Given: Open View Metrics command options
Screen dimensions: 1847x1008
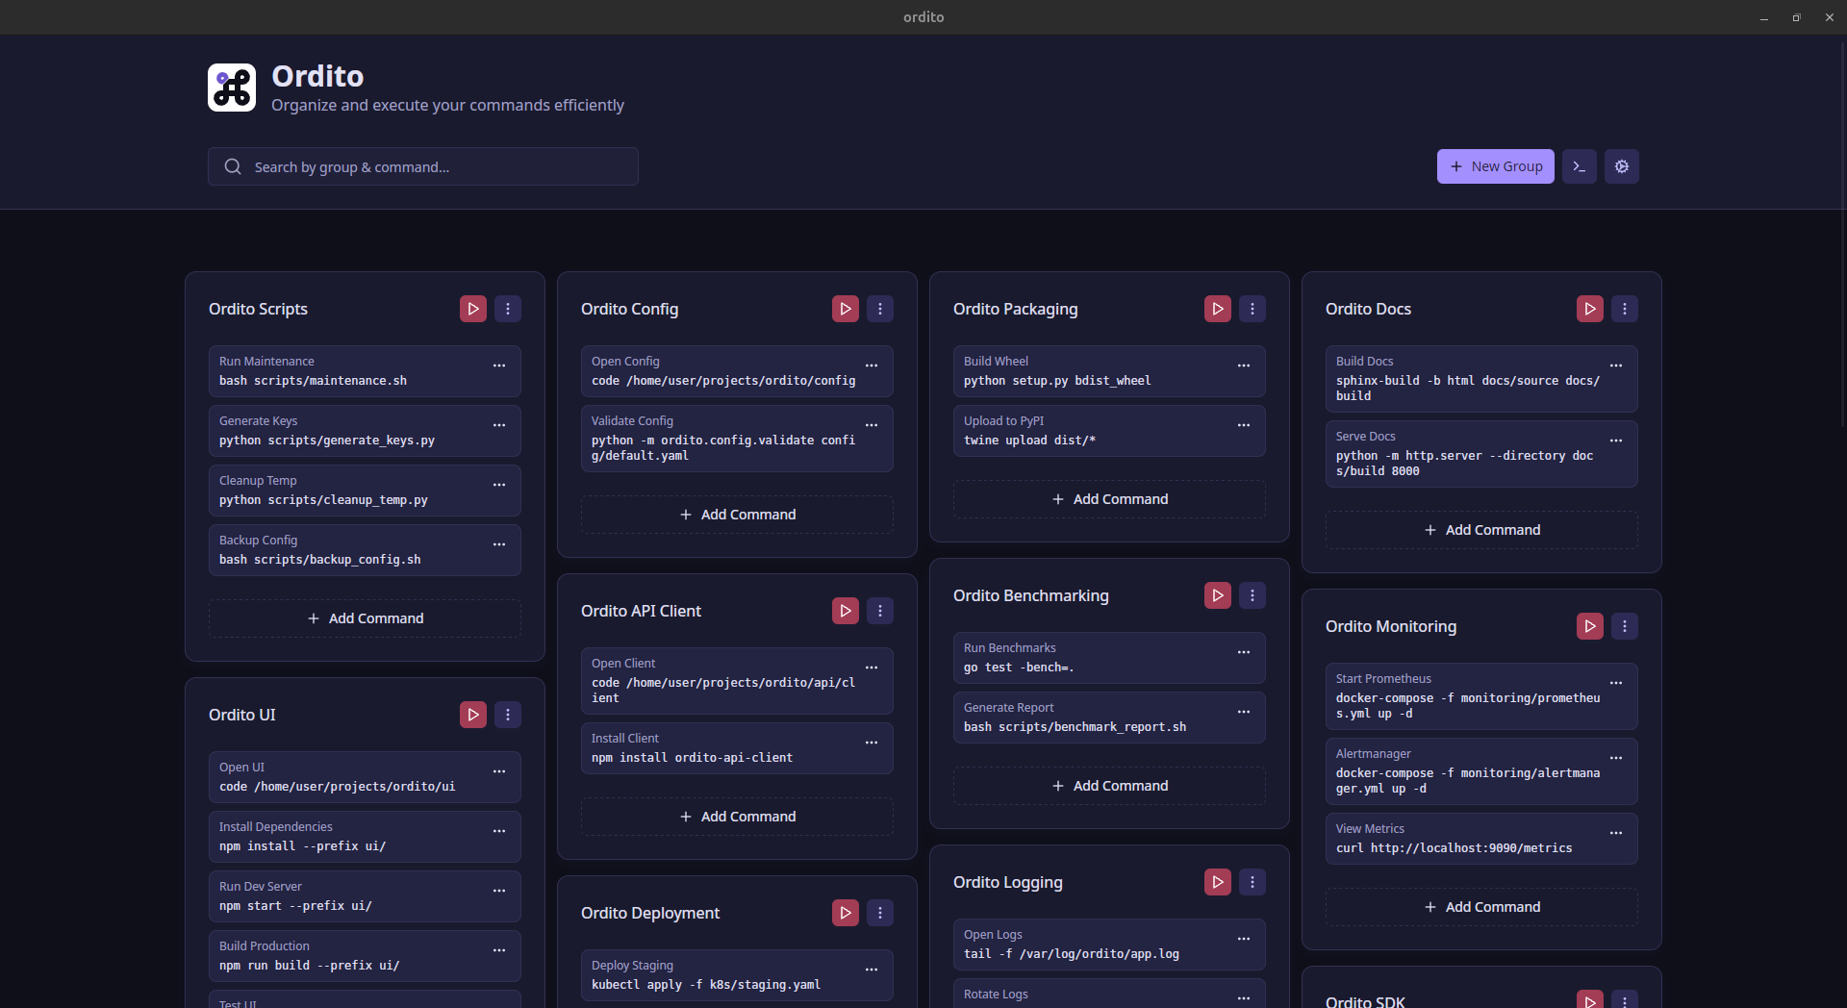Looking at the screenshot, I should click(x=1616, y=833).
